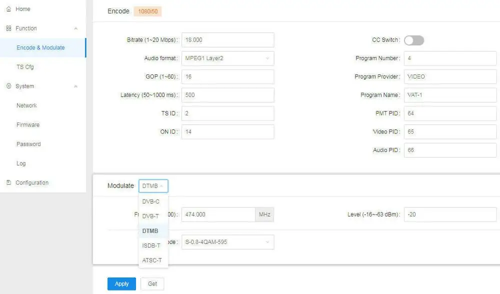Go to Home page label
500x294 pixels.
tap(23, 9)
